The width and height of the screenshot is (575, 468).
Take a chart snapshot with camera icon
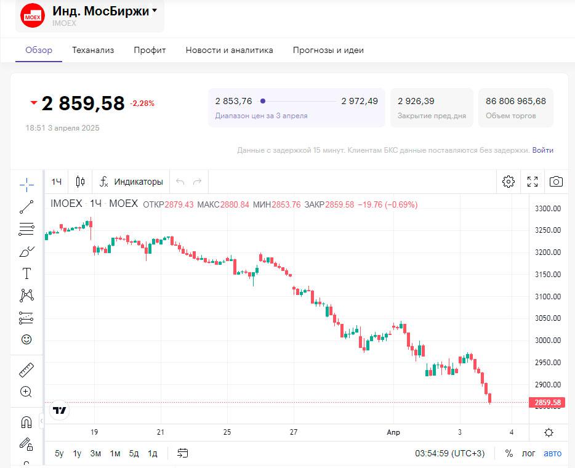pos(556,182)
